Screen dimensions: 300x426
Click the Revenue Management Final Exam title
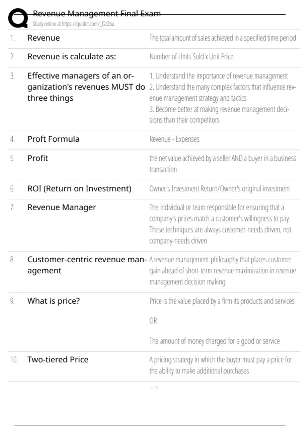97,13
